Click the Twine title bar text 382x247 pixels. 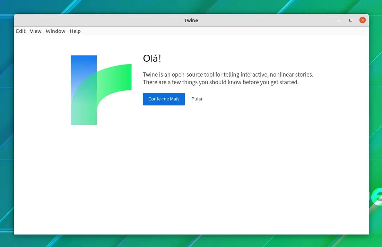[x=191, y=20]
